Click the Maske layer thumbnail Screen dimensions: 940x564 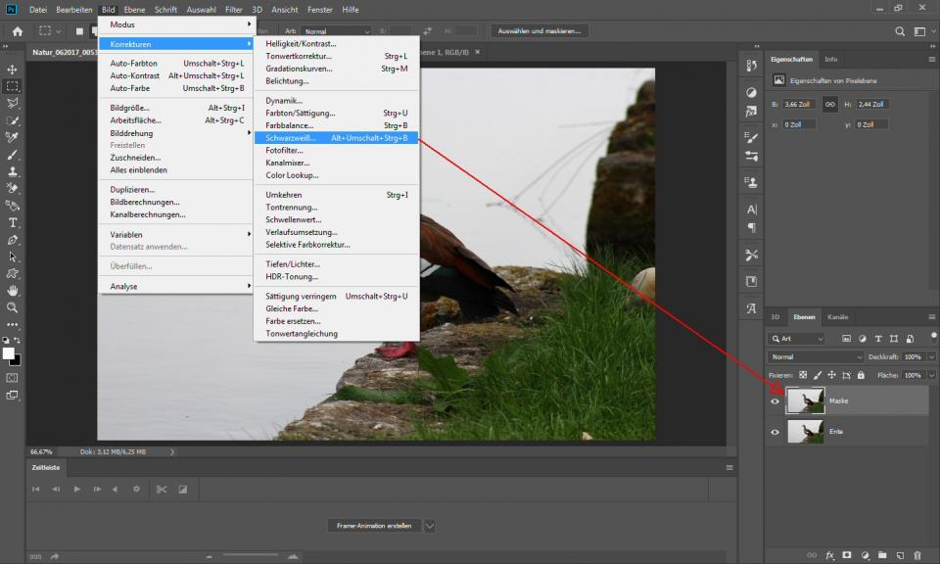click(805, 400)
